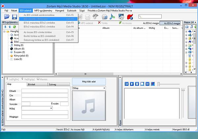Expand the fourth node in Mappa tree

(x=186, y=42)
